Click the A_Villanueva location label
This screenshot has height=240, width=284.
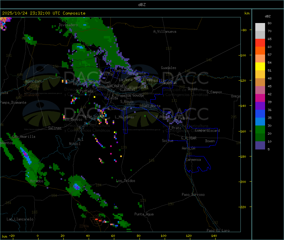165,32
